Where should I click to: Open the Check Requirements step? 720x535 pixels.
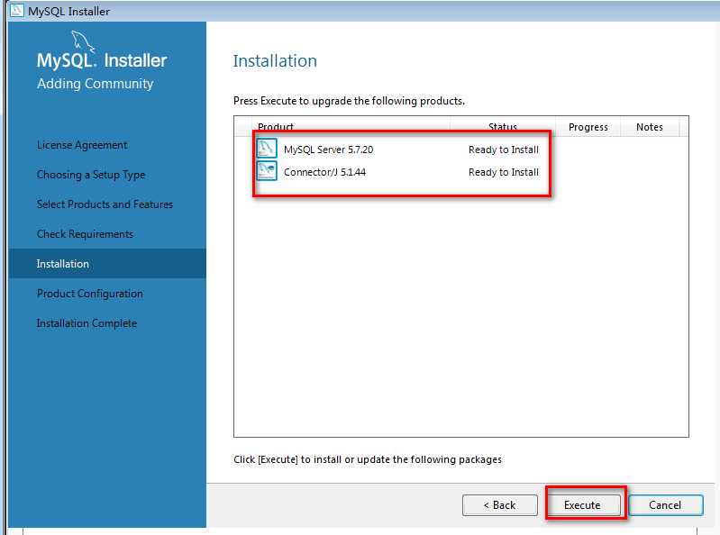(85, 234)
